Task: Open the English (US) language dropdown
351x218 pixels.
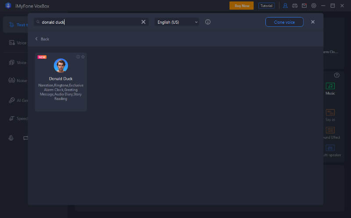Action: click(x=177, y=22)
